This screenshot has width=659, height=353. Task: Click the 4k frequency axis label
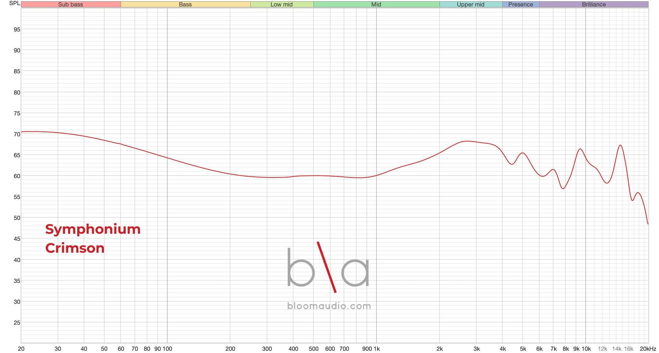pos(503,349)
